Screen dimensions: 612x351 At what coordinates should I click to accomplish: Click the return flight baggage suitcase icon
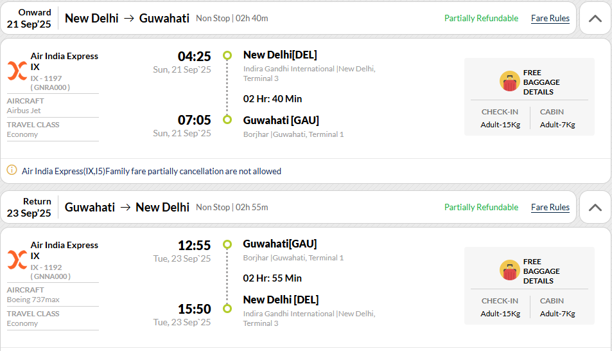(x=509, y=271)
